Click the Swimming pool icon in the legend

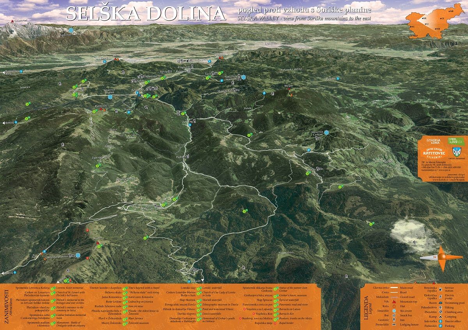point(441,302)
